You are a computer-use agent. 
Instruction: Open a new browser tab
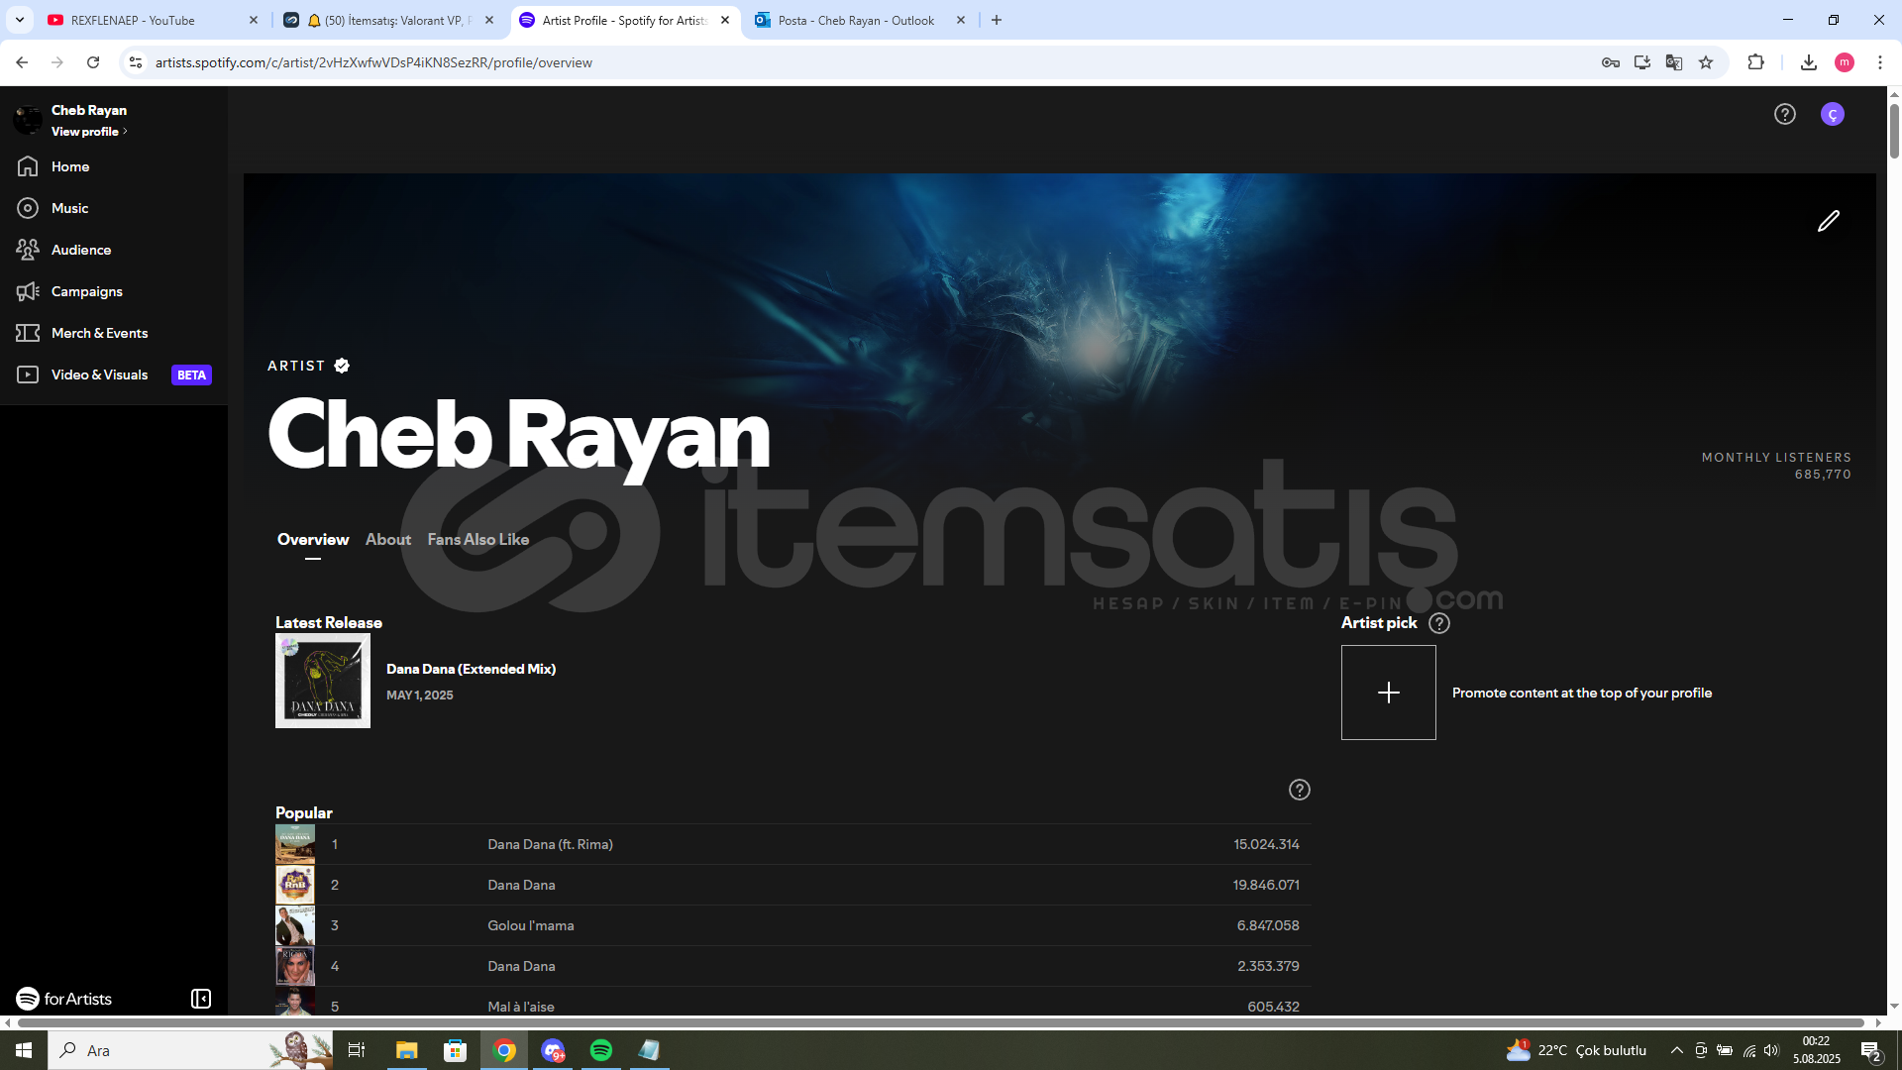coord(997,20)
